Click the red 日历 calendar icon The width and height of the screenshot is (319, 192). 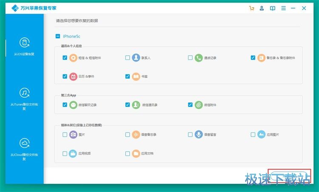click(x=73, y=76)
